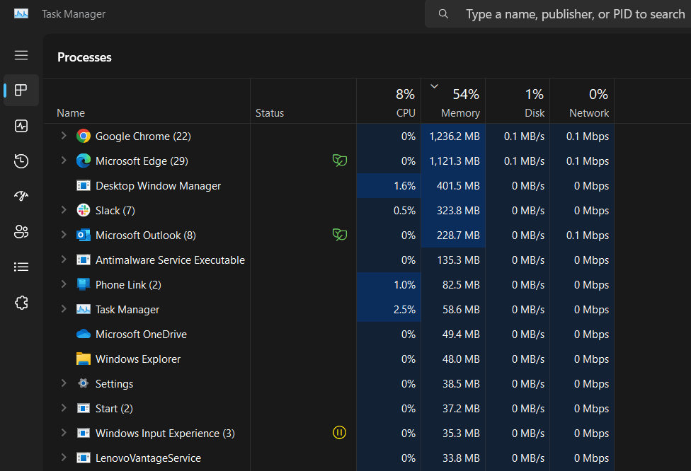Click the Slack process icon

click(x=84, y=211)
